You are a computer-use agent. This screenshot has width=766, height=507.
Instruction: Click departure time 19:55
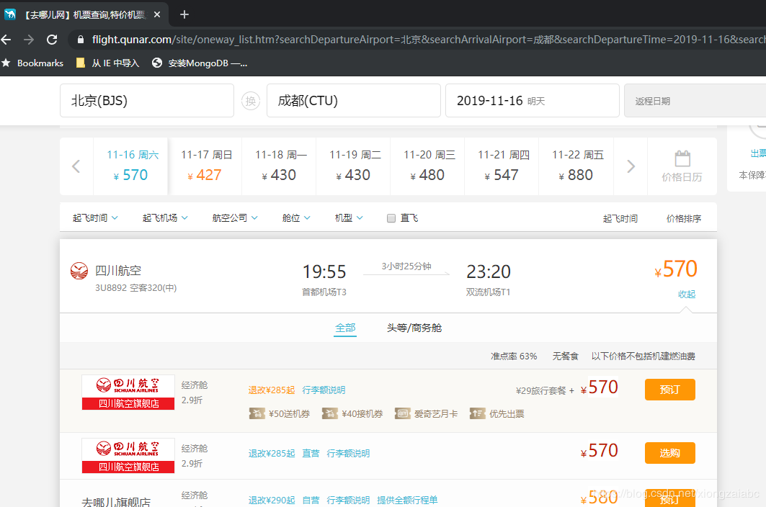point(324,272)
